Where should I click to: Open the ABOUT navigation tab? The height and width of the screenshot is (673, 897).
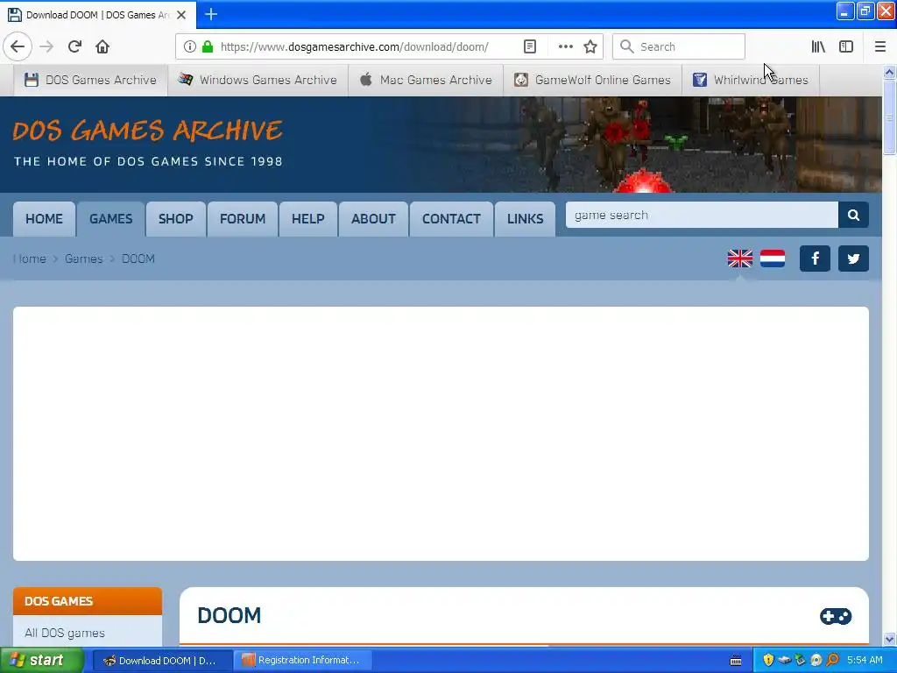point(373,218)
